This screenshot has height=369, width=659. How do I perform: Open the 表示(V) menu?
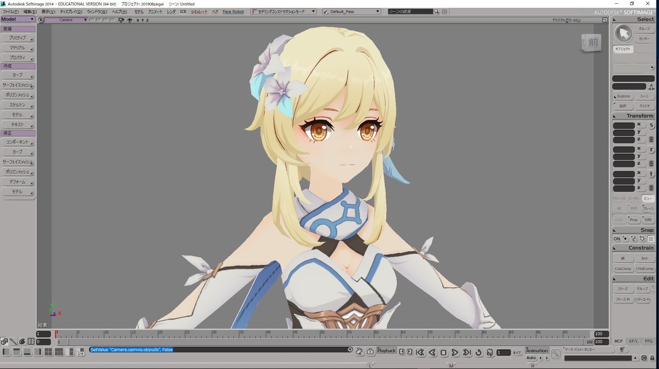point(48,12)
